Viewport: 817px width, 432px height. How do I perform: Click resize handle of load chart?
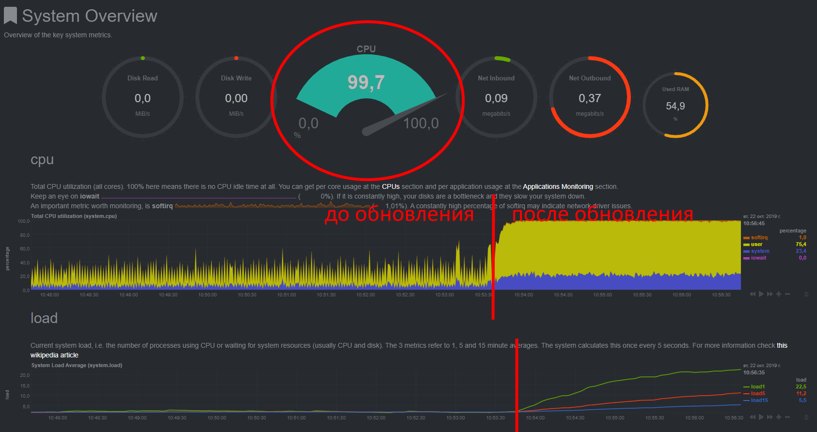[806, 417]
